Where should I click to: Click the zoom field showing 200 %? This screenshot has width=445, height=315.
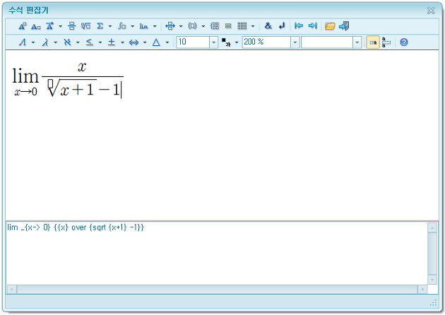[x=266, y=42]
